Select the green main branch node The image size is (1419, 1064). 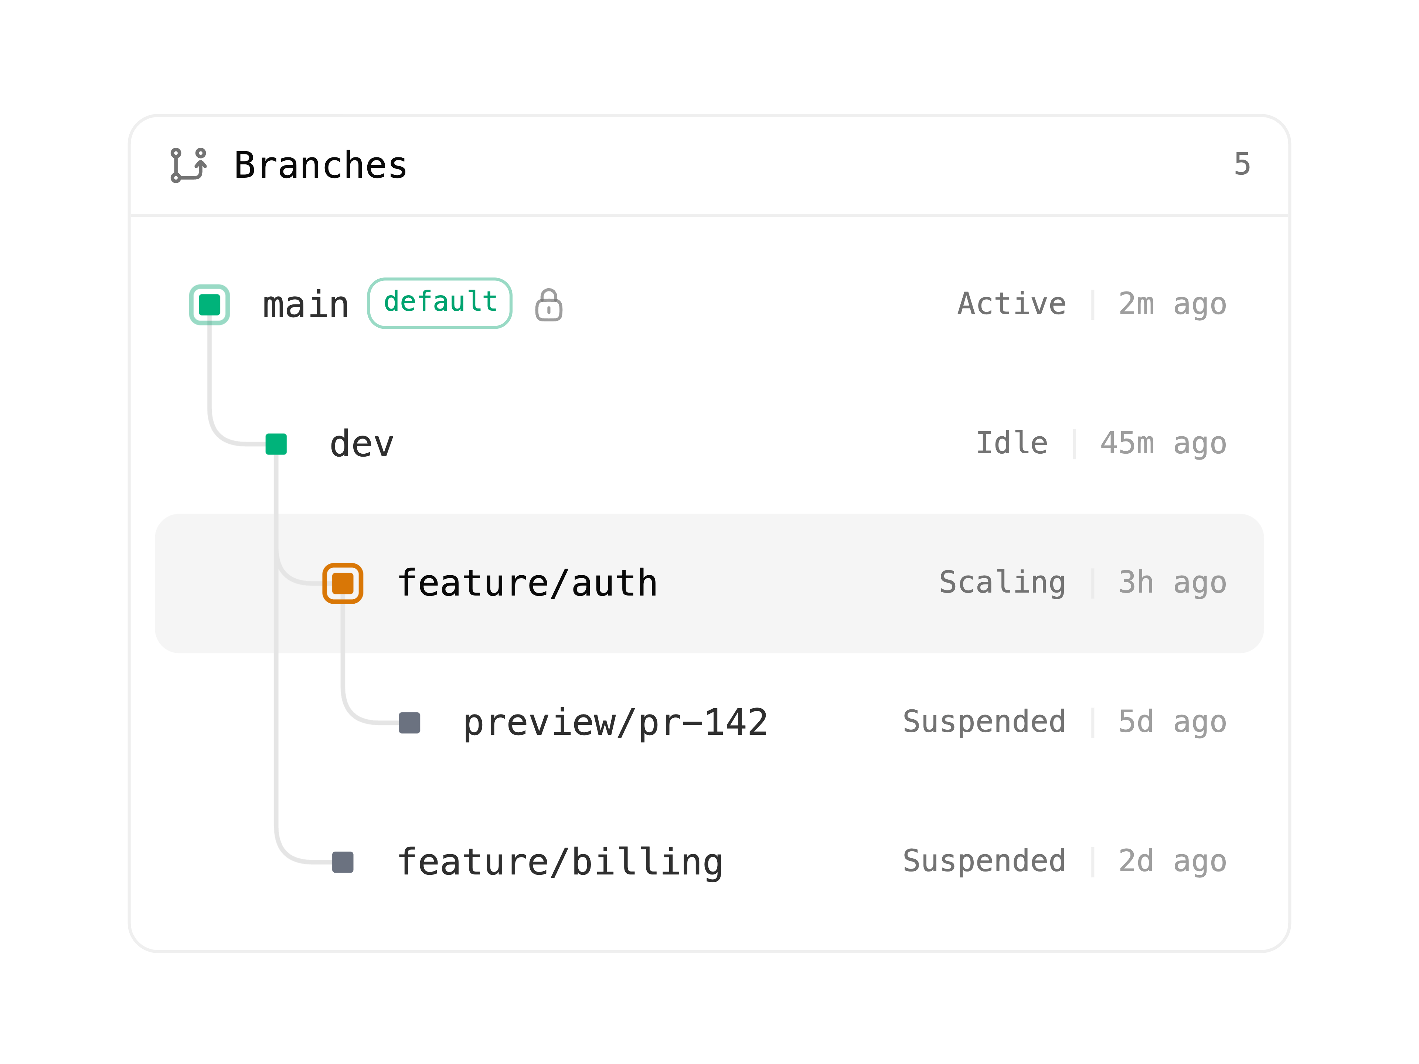(x=210, y=305)
